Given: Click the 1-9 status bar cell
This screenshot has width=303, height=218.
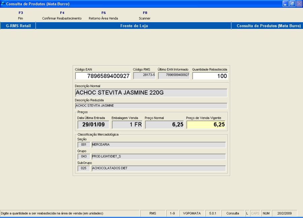Looking at the screenshot, I should (172, 213).
